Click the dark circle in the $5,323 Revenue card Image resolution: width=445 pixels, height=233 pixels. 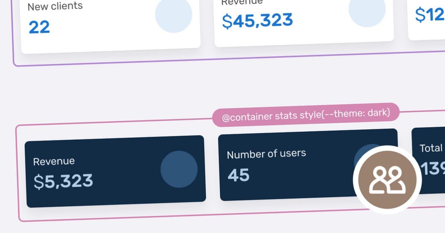pos(179,169)
